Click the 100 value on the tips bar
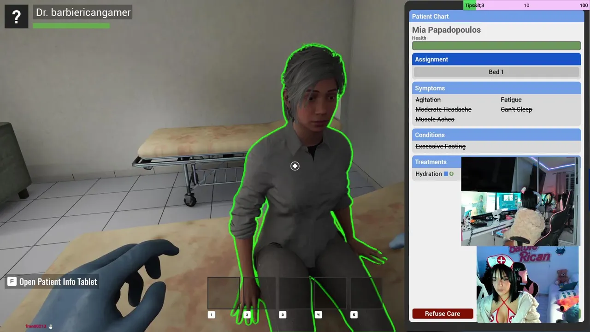Image resolution: width=590 pixels, height=332 pixels. (584, 6)
